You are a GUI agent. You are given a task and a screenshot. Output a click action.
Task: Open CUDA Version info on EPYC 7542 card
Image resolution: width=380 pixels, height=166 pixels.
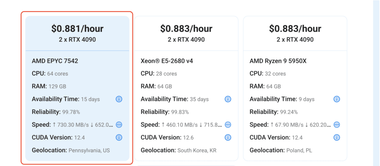(x=119, y=137)
